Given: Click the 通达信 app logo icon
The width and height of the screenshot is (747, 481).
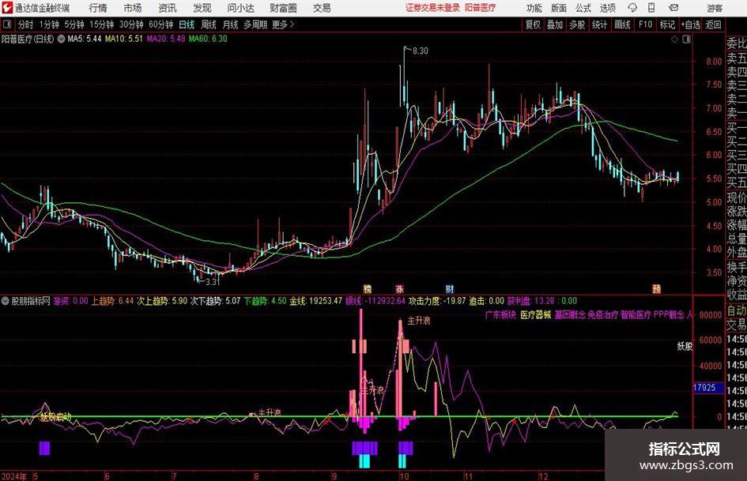Looking at the screenshot, I should (7, 8).
